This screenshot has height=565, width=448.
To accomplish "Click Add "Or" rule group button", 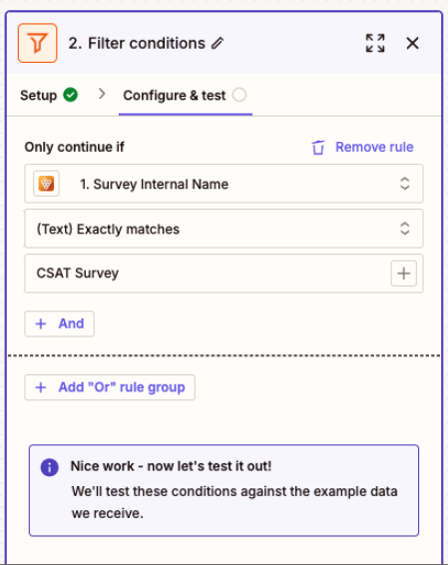I will (x=110, y=387).
